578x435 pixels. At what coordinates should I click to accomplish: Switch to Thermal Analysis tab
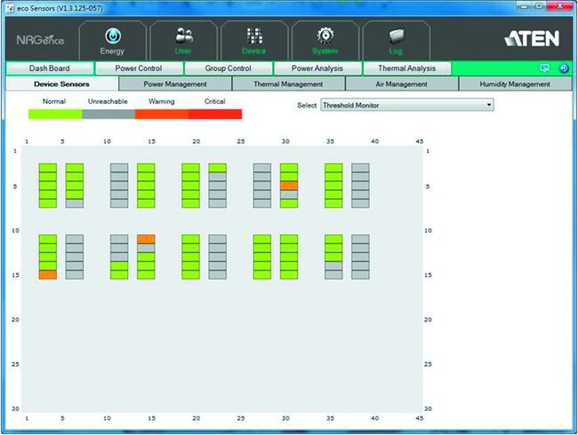point(407,68)
